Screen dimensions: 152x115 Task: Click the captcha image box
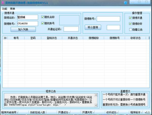69,20
